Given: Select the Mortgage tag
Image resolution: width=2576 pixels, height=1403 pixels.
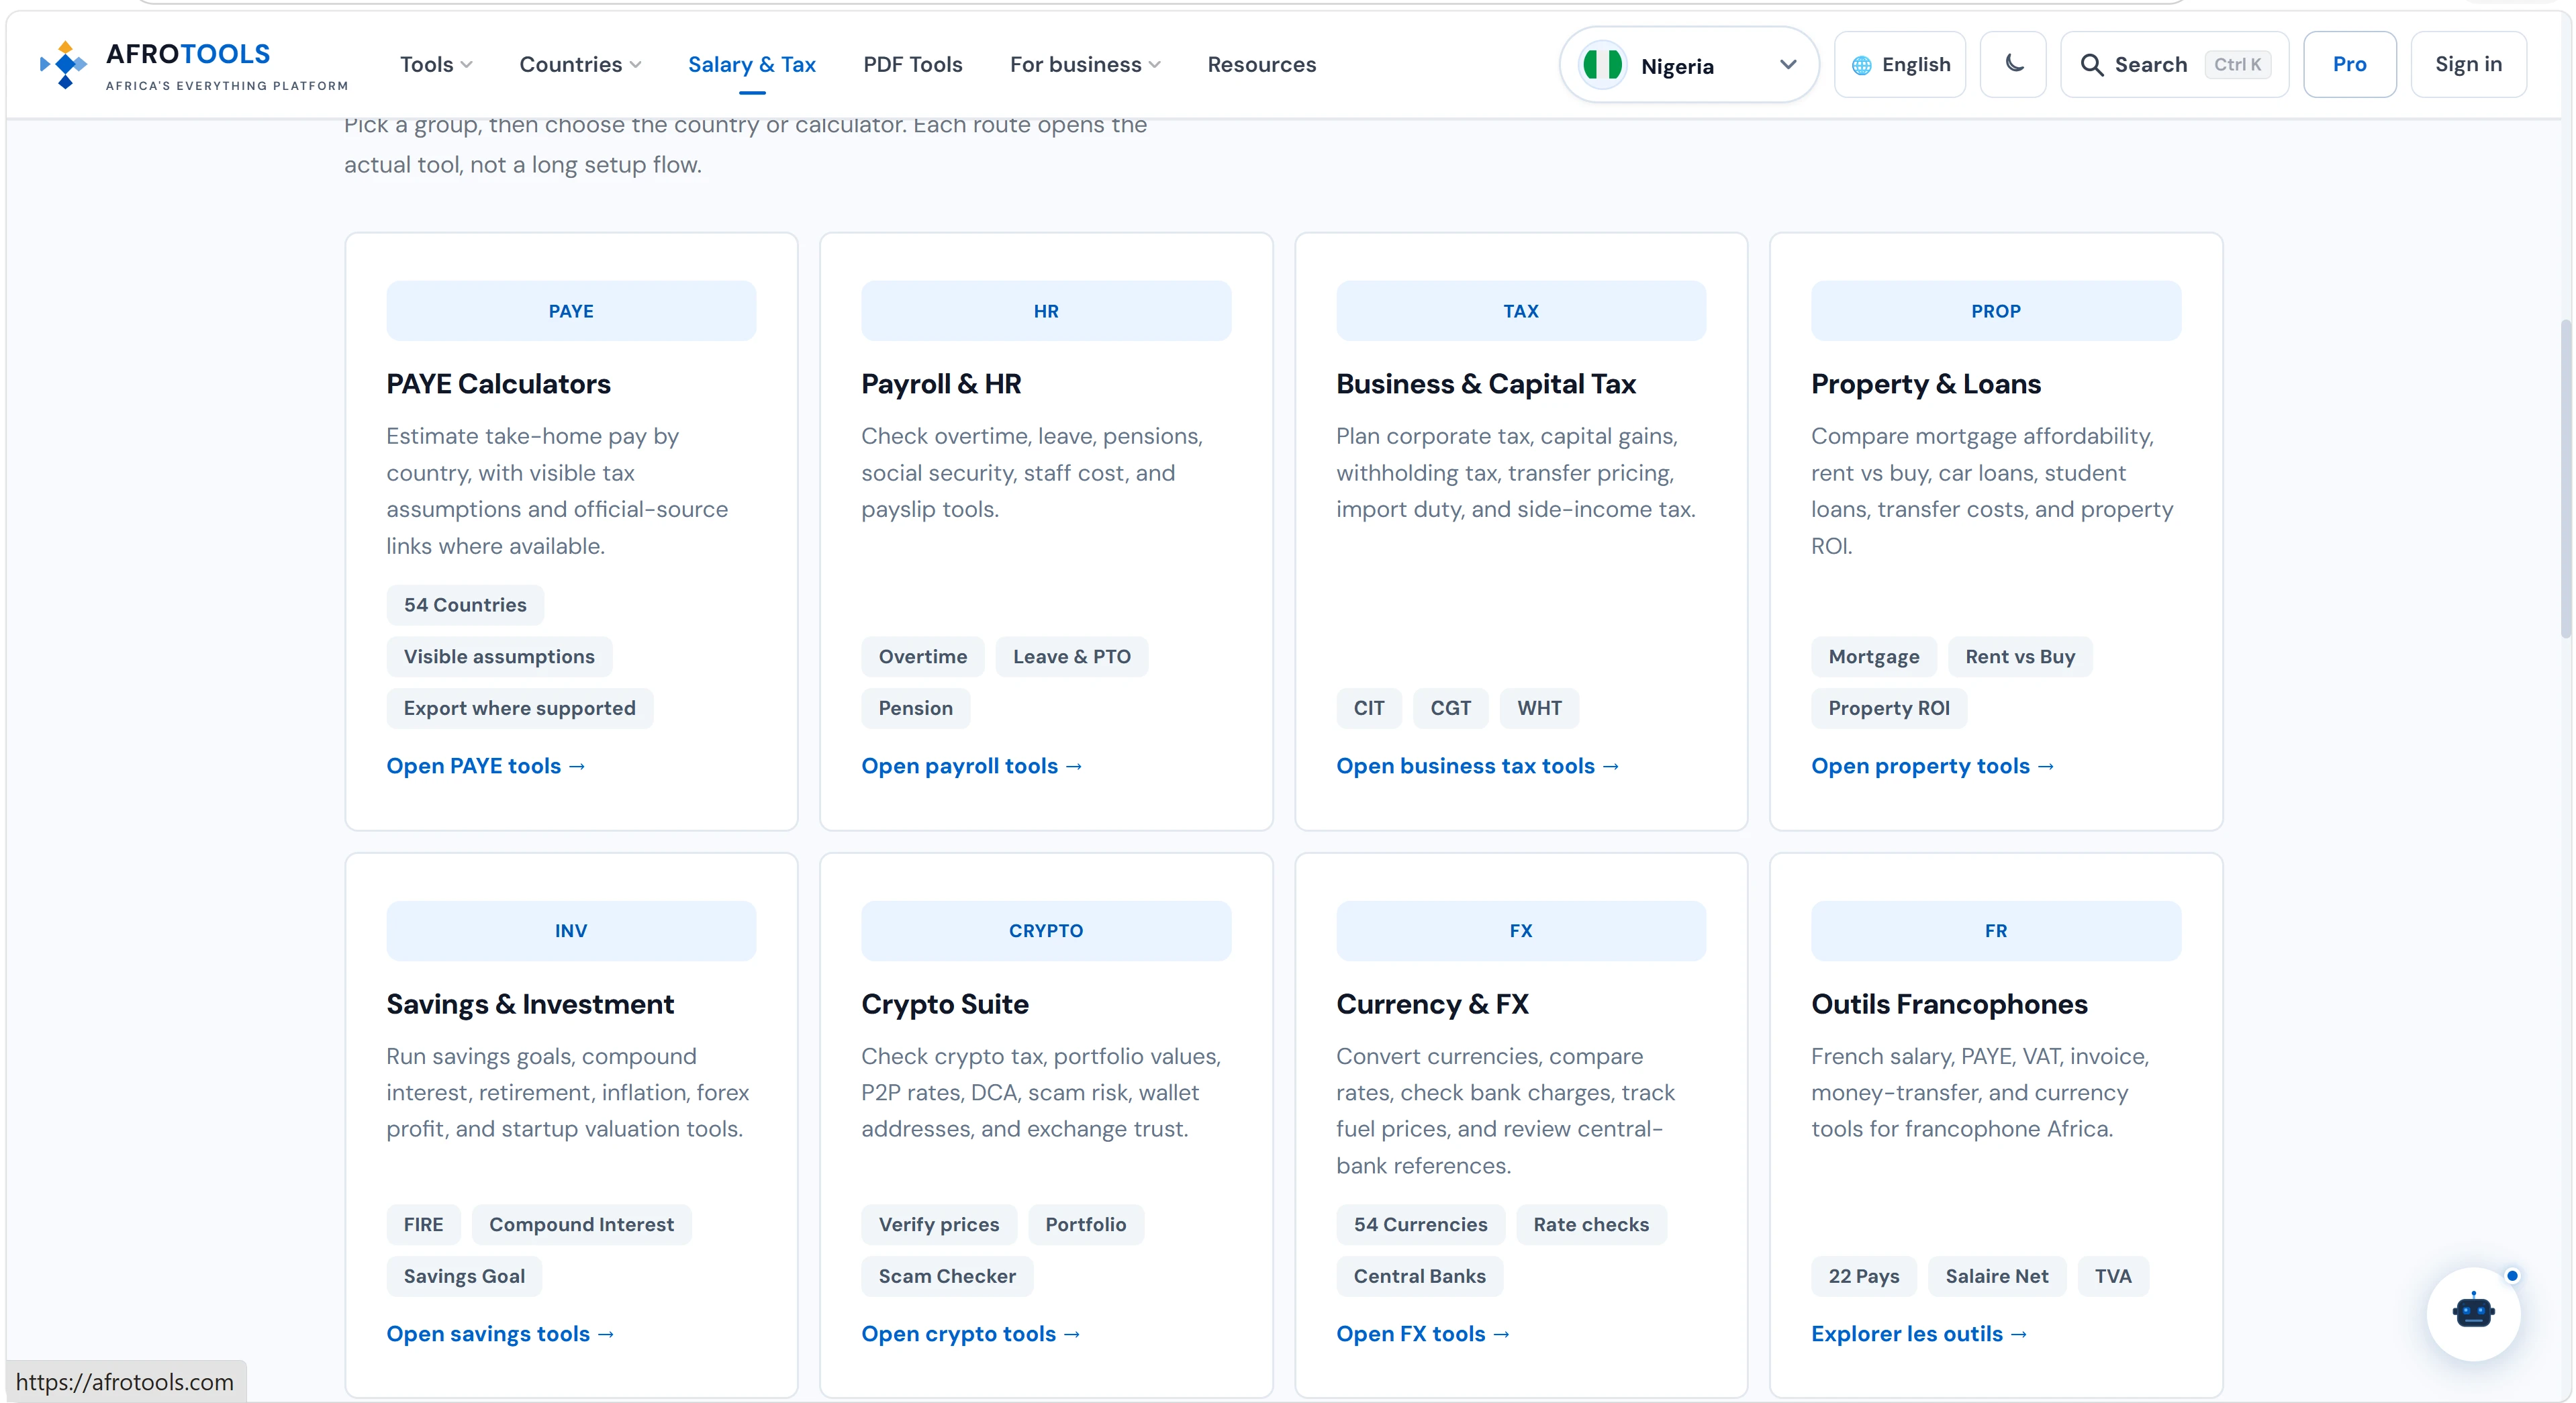Looking at the screenshot, I should pyautogui.click(x=1874, y=657).
